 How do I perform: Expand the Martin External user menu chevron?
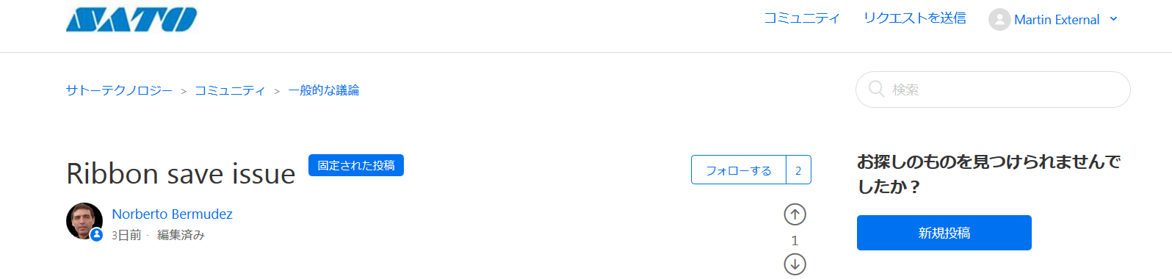(1113, 19)
